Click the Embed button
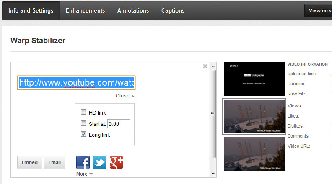This screenshot has height=184, width=332. coord(30,162)
